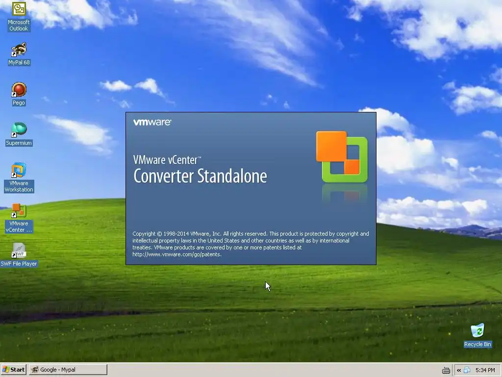This screenshot has width=502, height=377.
Task: Click the 5:34 PM taskbar clock
Action: pos(485,370)
